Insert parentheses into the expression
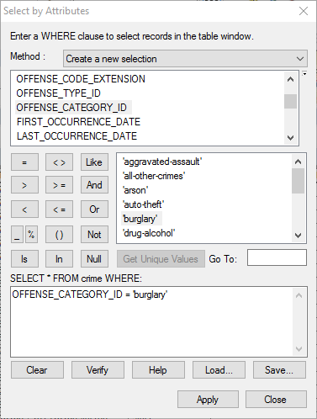Image resolution: width=317 pixels, height=419 pixels. coord(59,234)
